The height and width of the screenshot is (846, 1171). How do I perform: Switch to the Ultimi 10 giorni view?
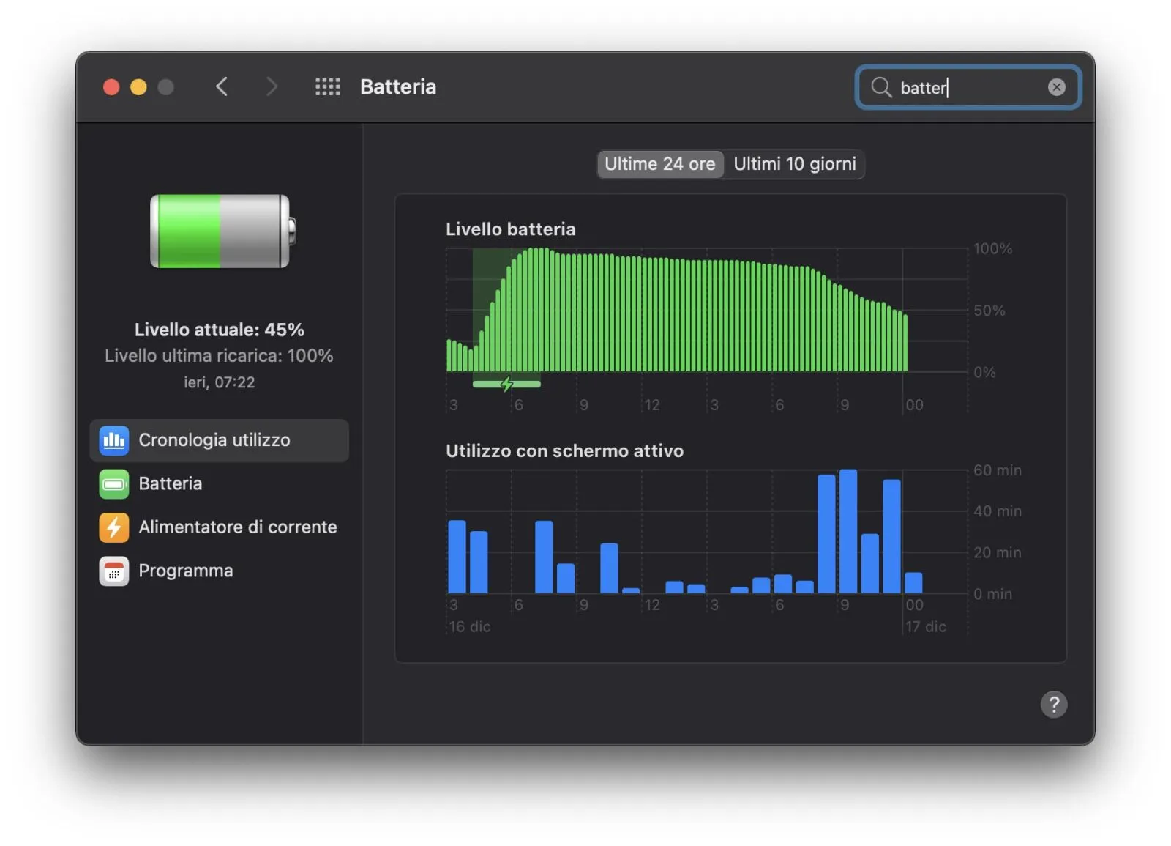pos(794,164)
